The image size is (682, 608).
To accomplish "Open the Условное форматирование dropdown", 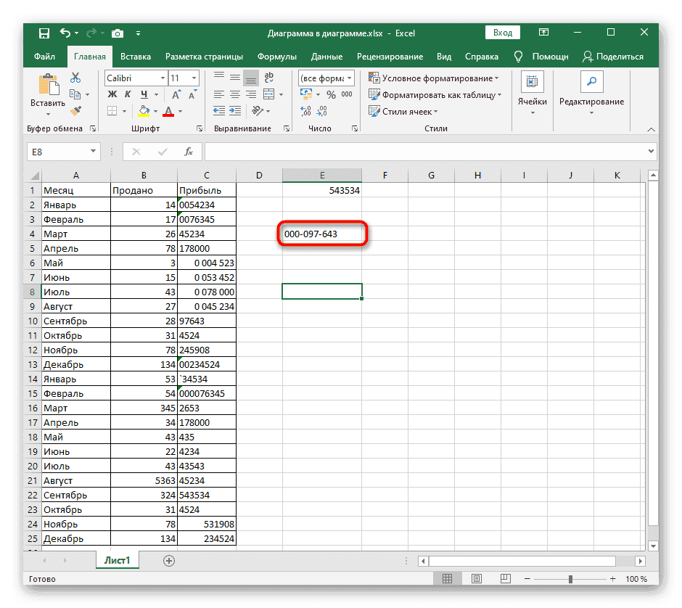I will pyautogui.click(x=434, y=78).
